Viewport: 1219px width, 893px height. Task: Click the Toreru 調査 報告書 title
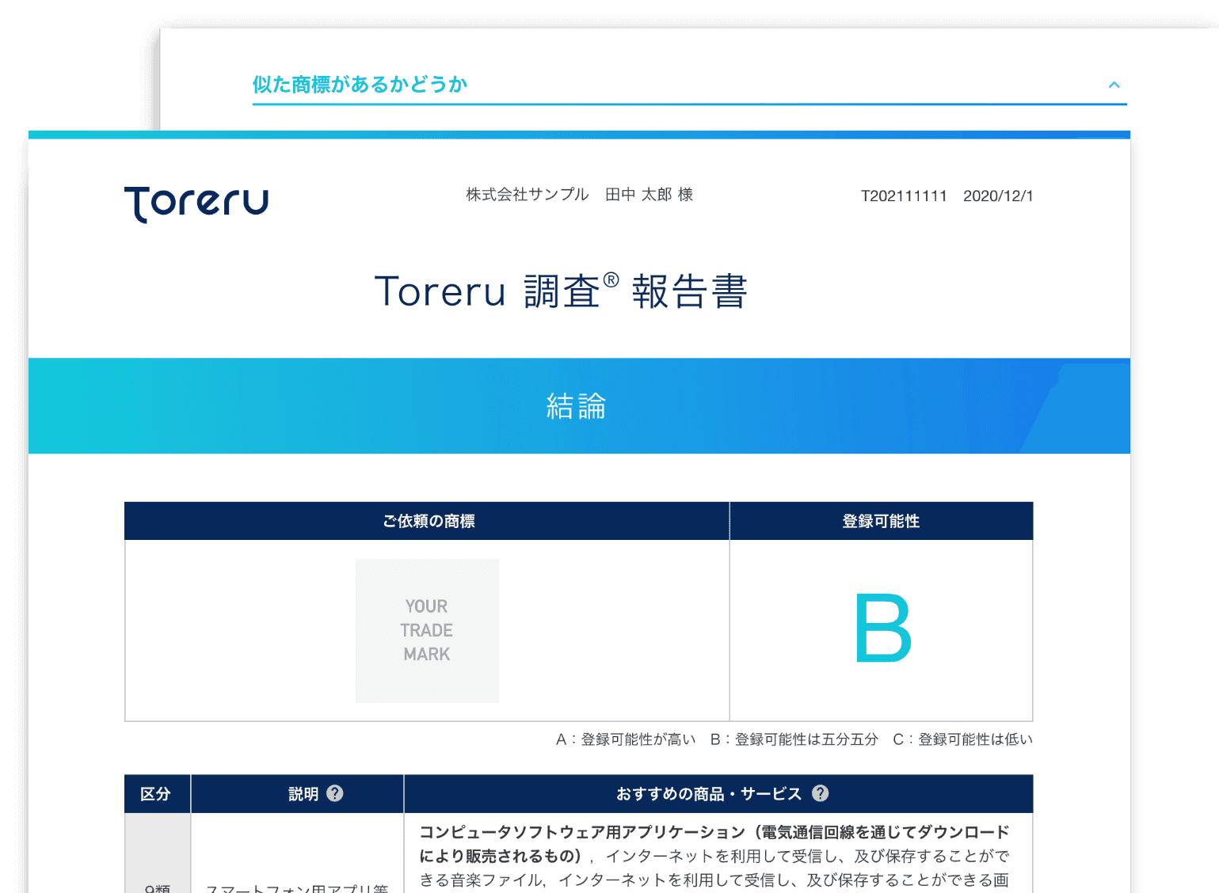pos(561,292)
